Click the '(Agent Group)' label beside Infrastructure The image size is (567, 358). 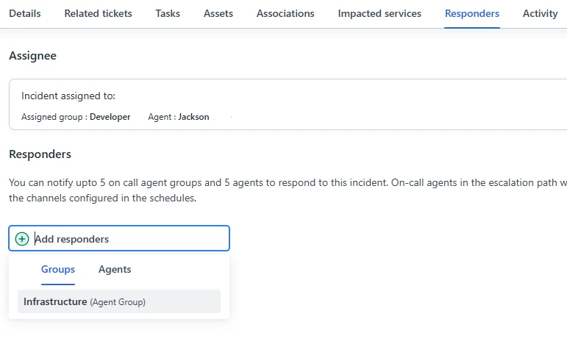[118, 302]
